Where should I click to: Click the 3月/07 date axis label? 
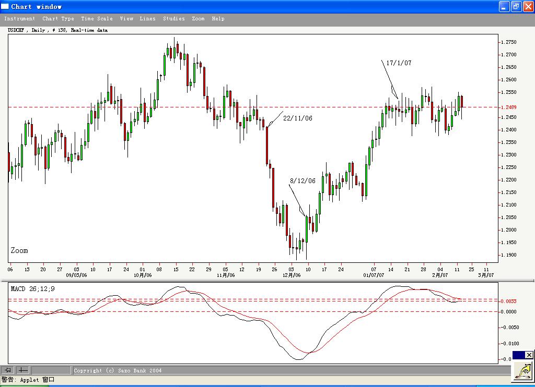pos(486,275)
